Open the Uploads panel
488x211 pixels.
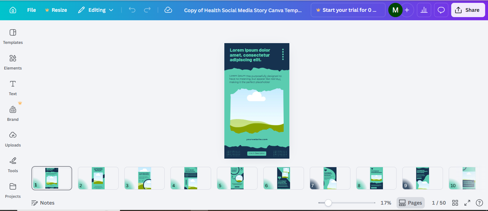coord(13,139)
